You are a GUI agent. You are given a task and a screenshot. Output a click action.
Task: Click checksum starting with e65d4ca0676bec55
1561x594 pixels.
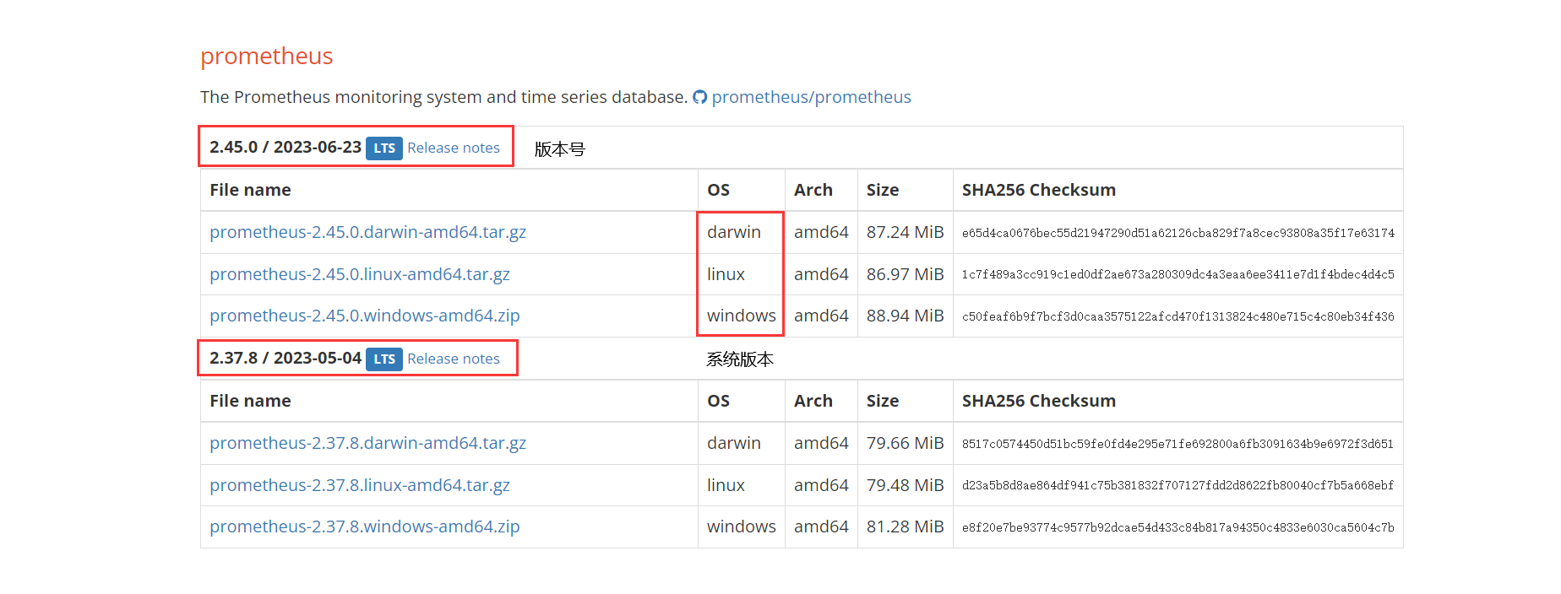tap(1178, 233)
